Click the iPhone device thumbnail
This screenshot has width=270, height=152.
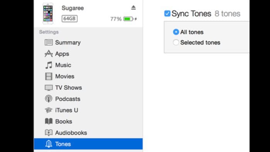(48, 13)
